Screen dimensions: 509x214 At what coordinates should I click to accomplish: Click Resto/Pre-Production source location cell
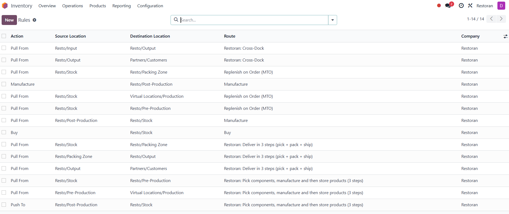pos(75,193)
